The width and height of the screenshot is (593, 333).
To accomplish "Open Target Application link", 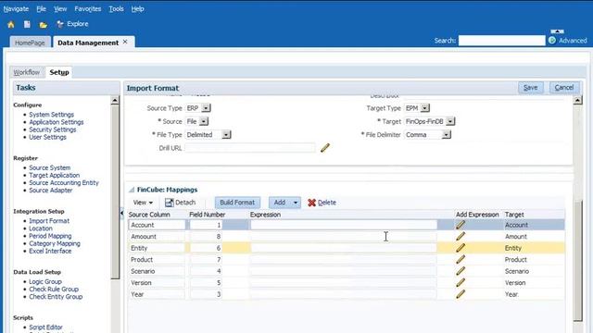I will (55, 175).
